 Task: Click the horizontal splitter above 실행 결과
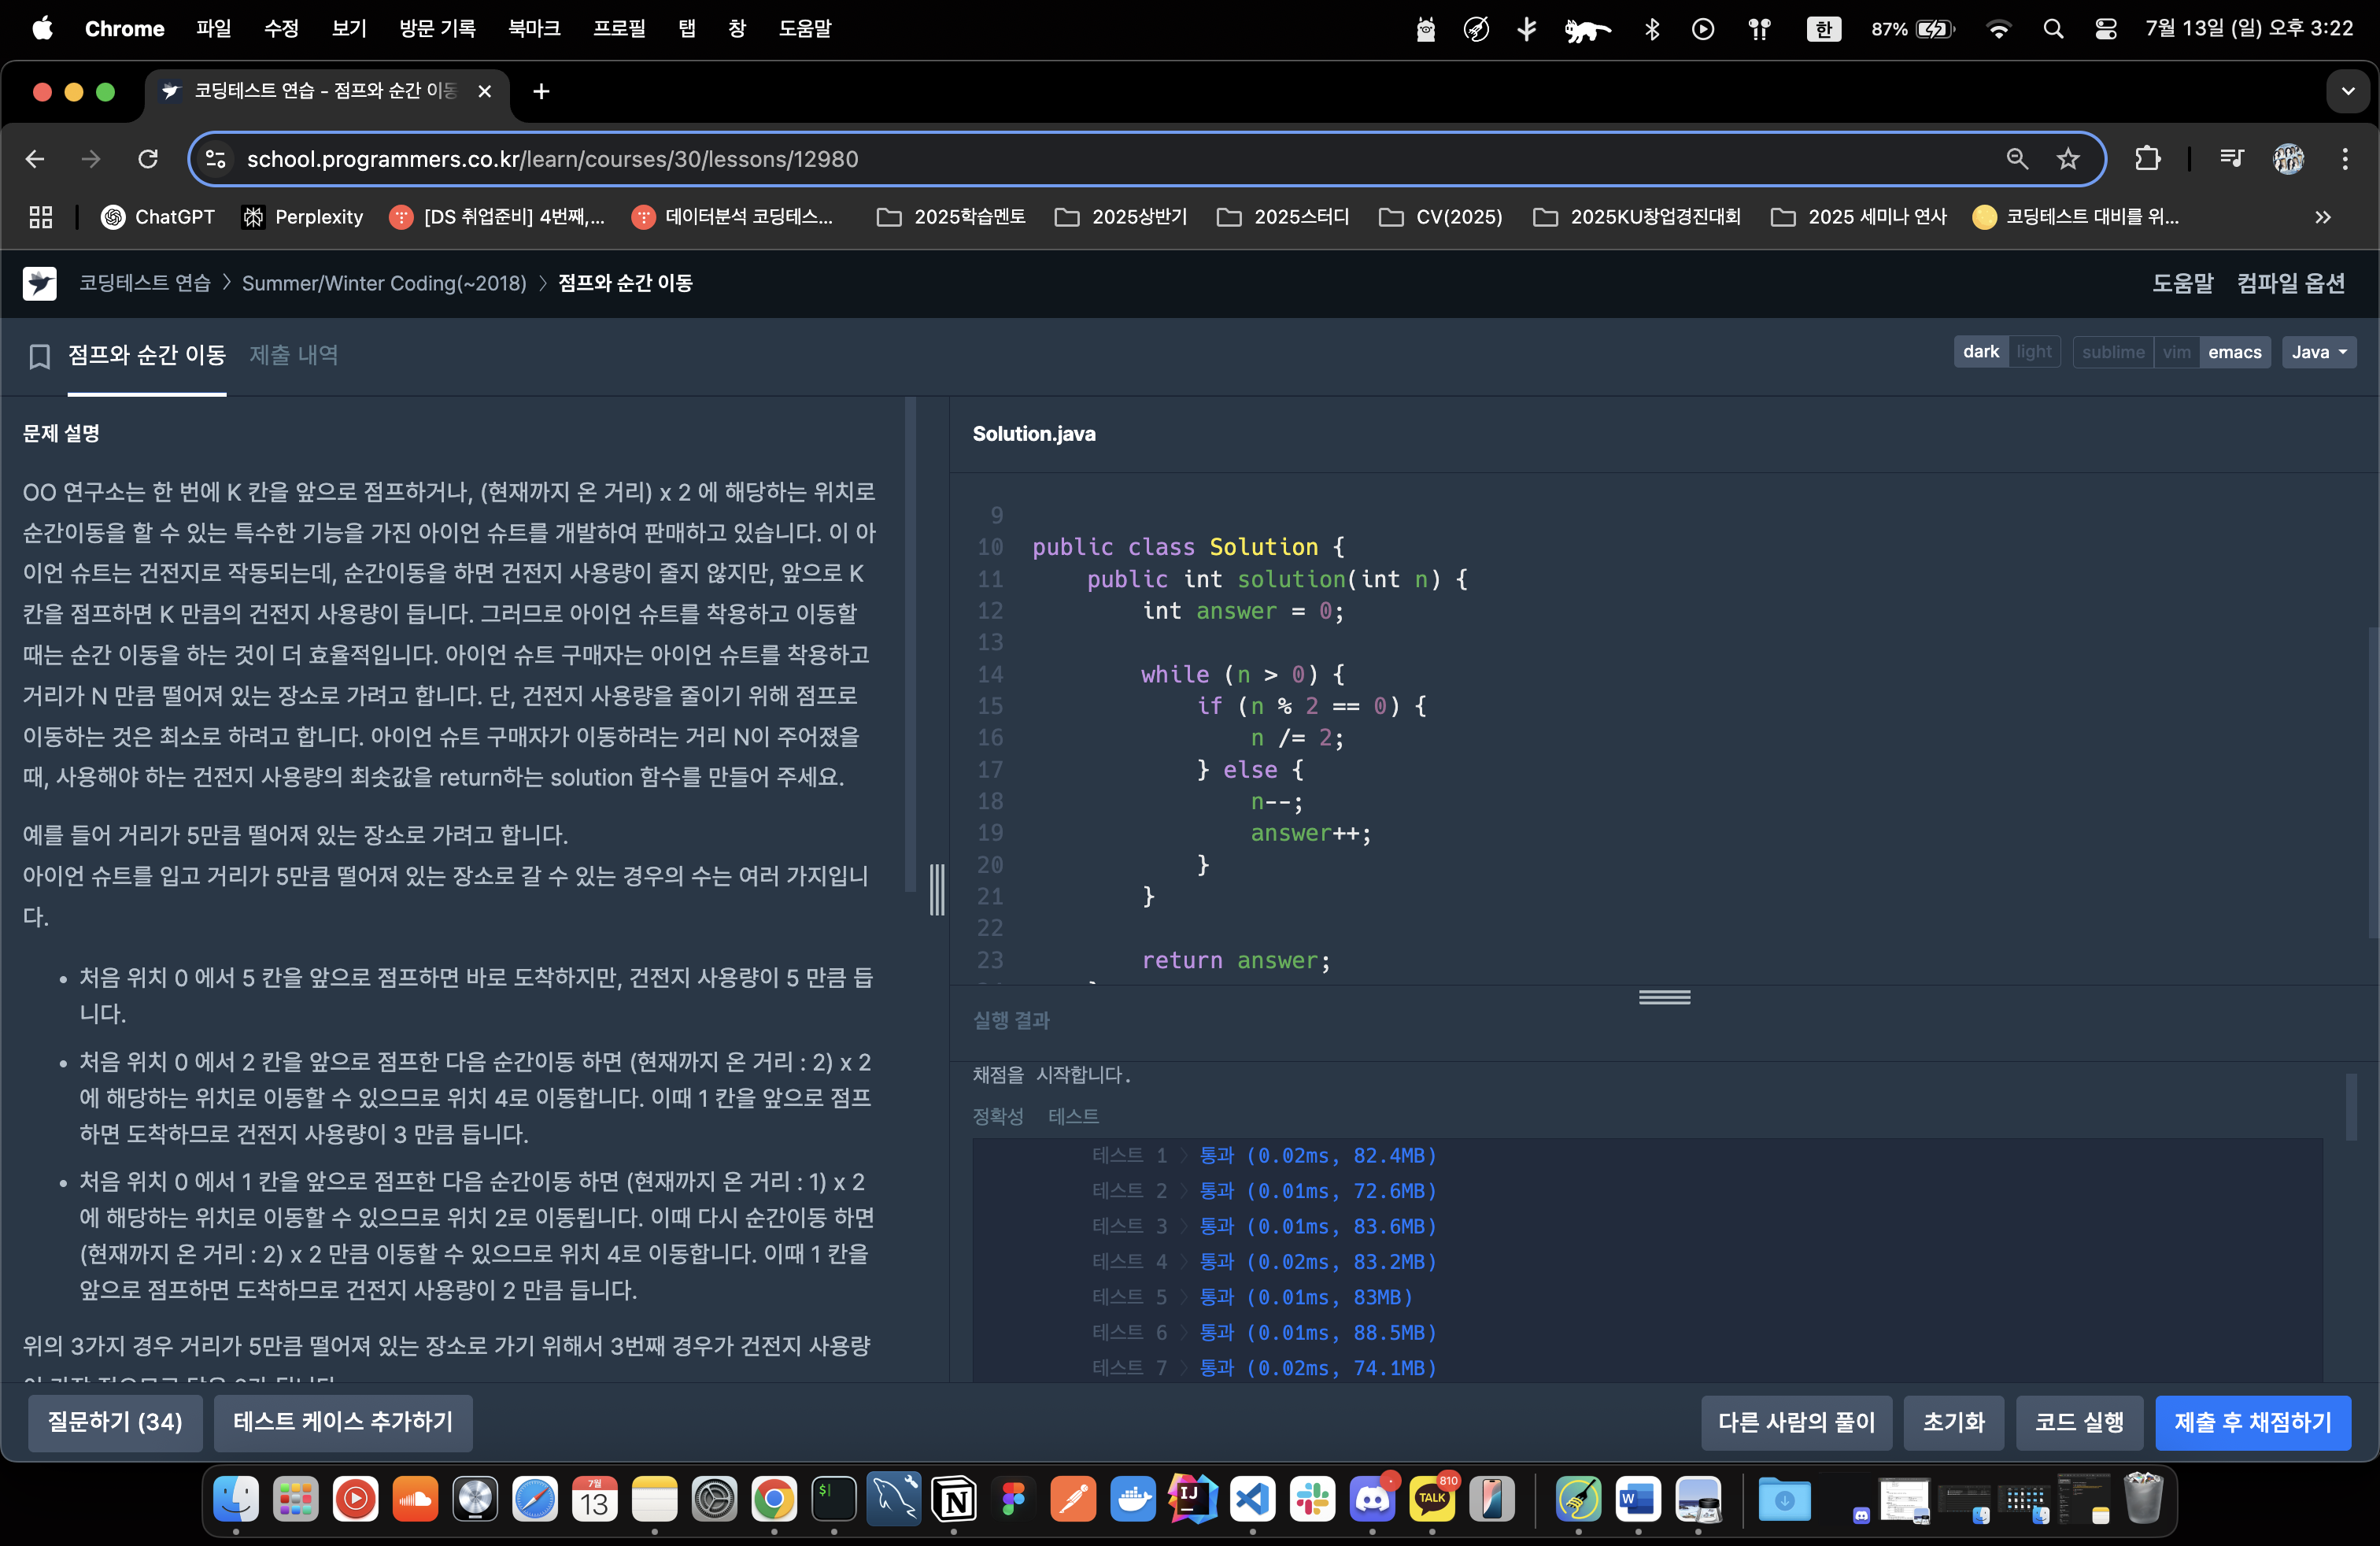click(1664, 997)
